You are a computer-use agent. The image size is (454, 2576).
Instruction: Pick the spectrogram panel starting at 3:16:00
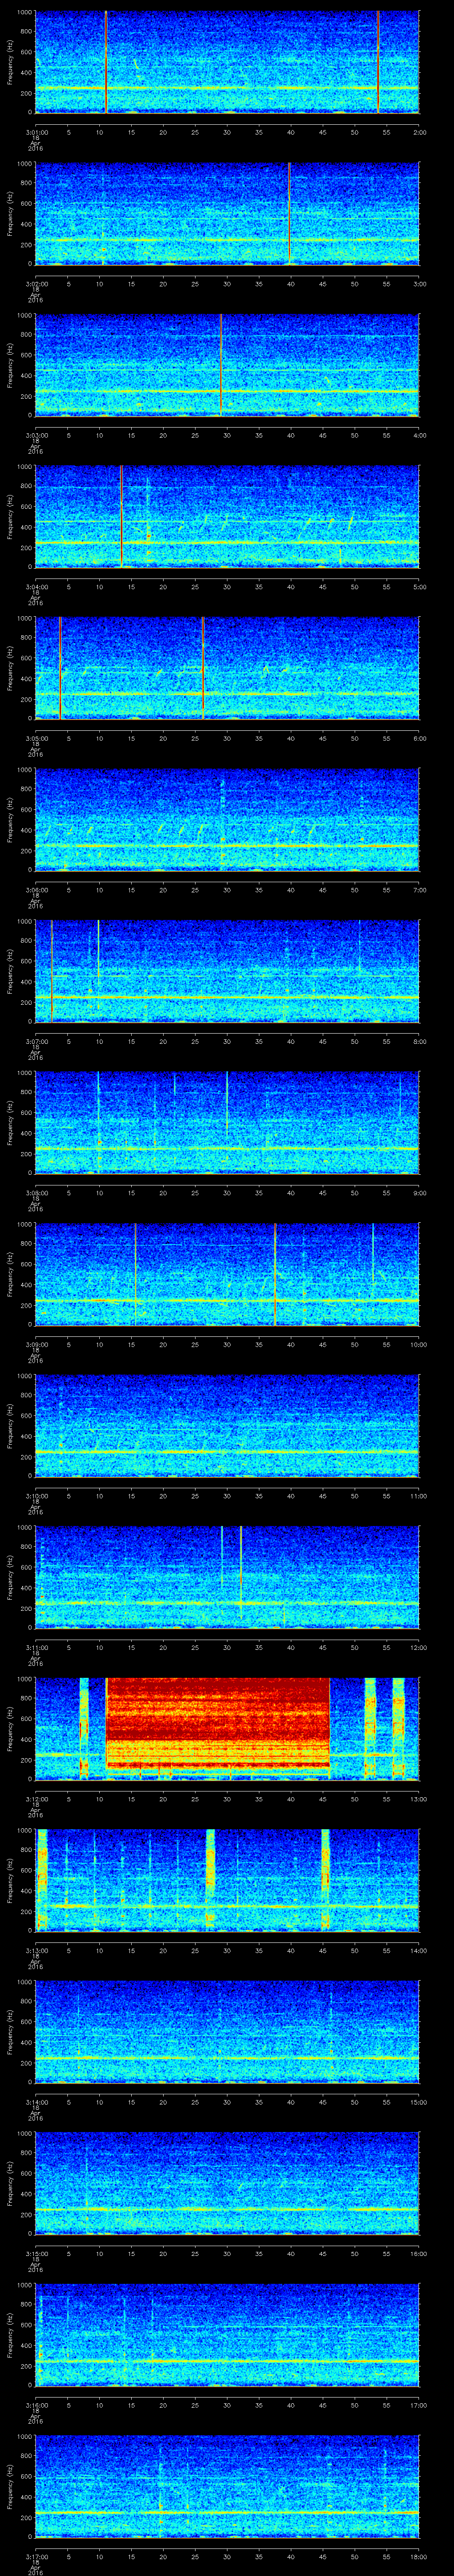[227, 2334]
